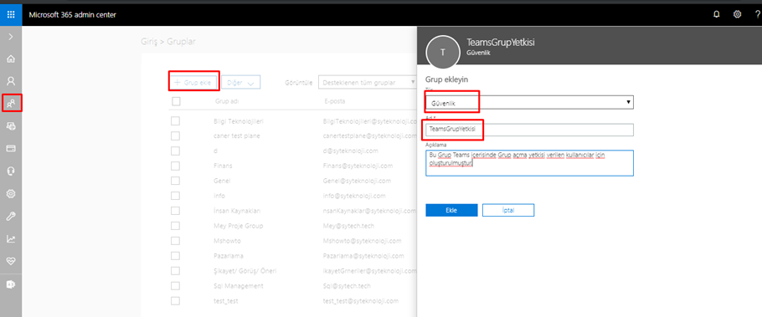Check the Finans group checkbox
Image resolution: width=762 pixels, height=317 pixels.
point(176,166)
